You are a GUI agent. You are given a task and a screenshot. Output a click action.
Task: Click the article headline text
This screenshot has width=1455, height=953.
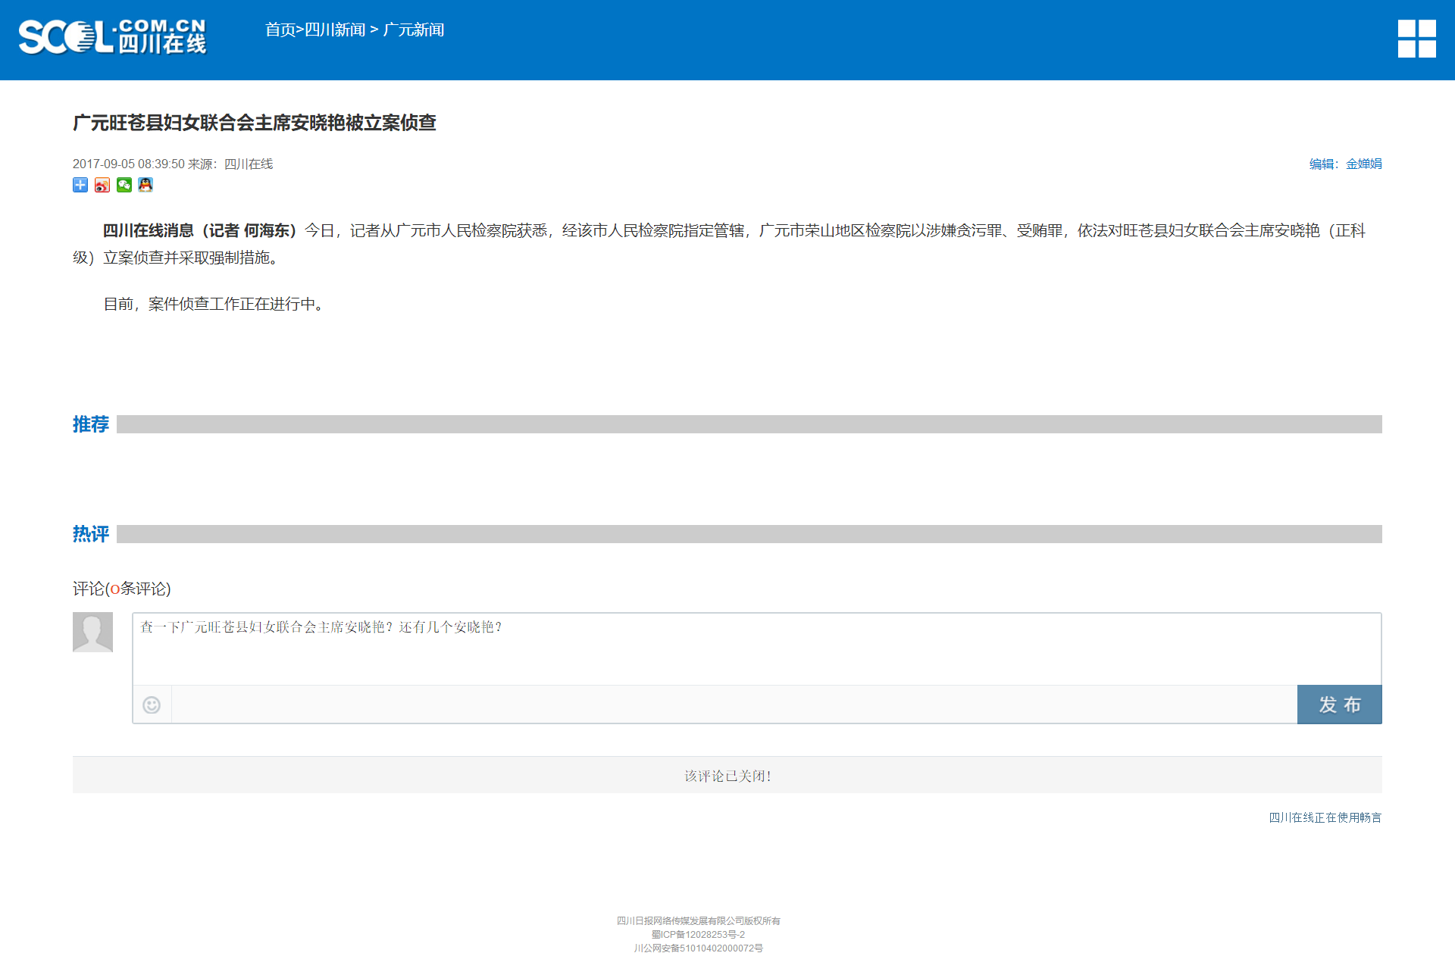(x=255, y=123)
